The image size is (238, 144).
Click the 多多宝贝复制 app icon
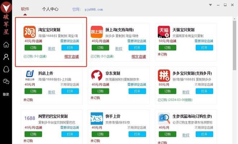(x=164, y=75)
